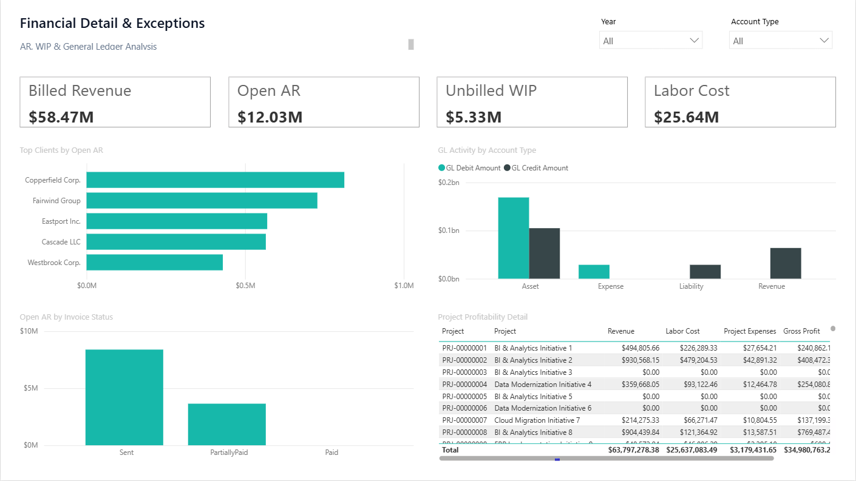Click revenue value $494,805.66
The image size is (856, 481).
(x=640, y=348)
